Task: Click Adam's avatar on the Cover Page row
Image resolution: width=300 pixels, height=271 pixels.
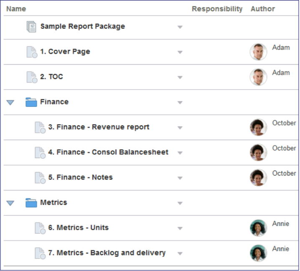Action: pos(258,52)
